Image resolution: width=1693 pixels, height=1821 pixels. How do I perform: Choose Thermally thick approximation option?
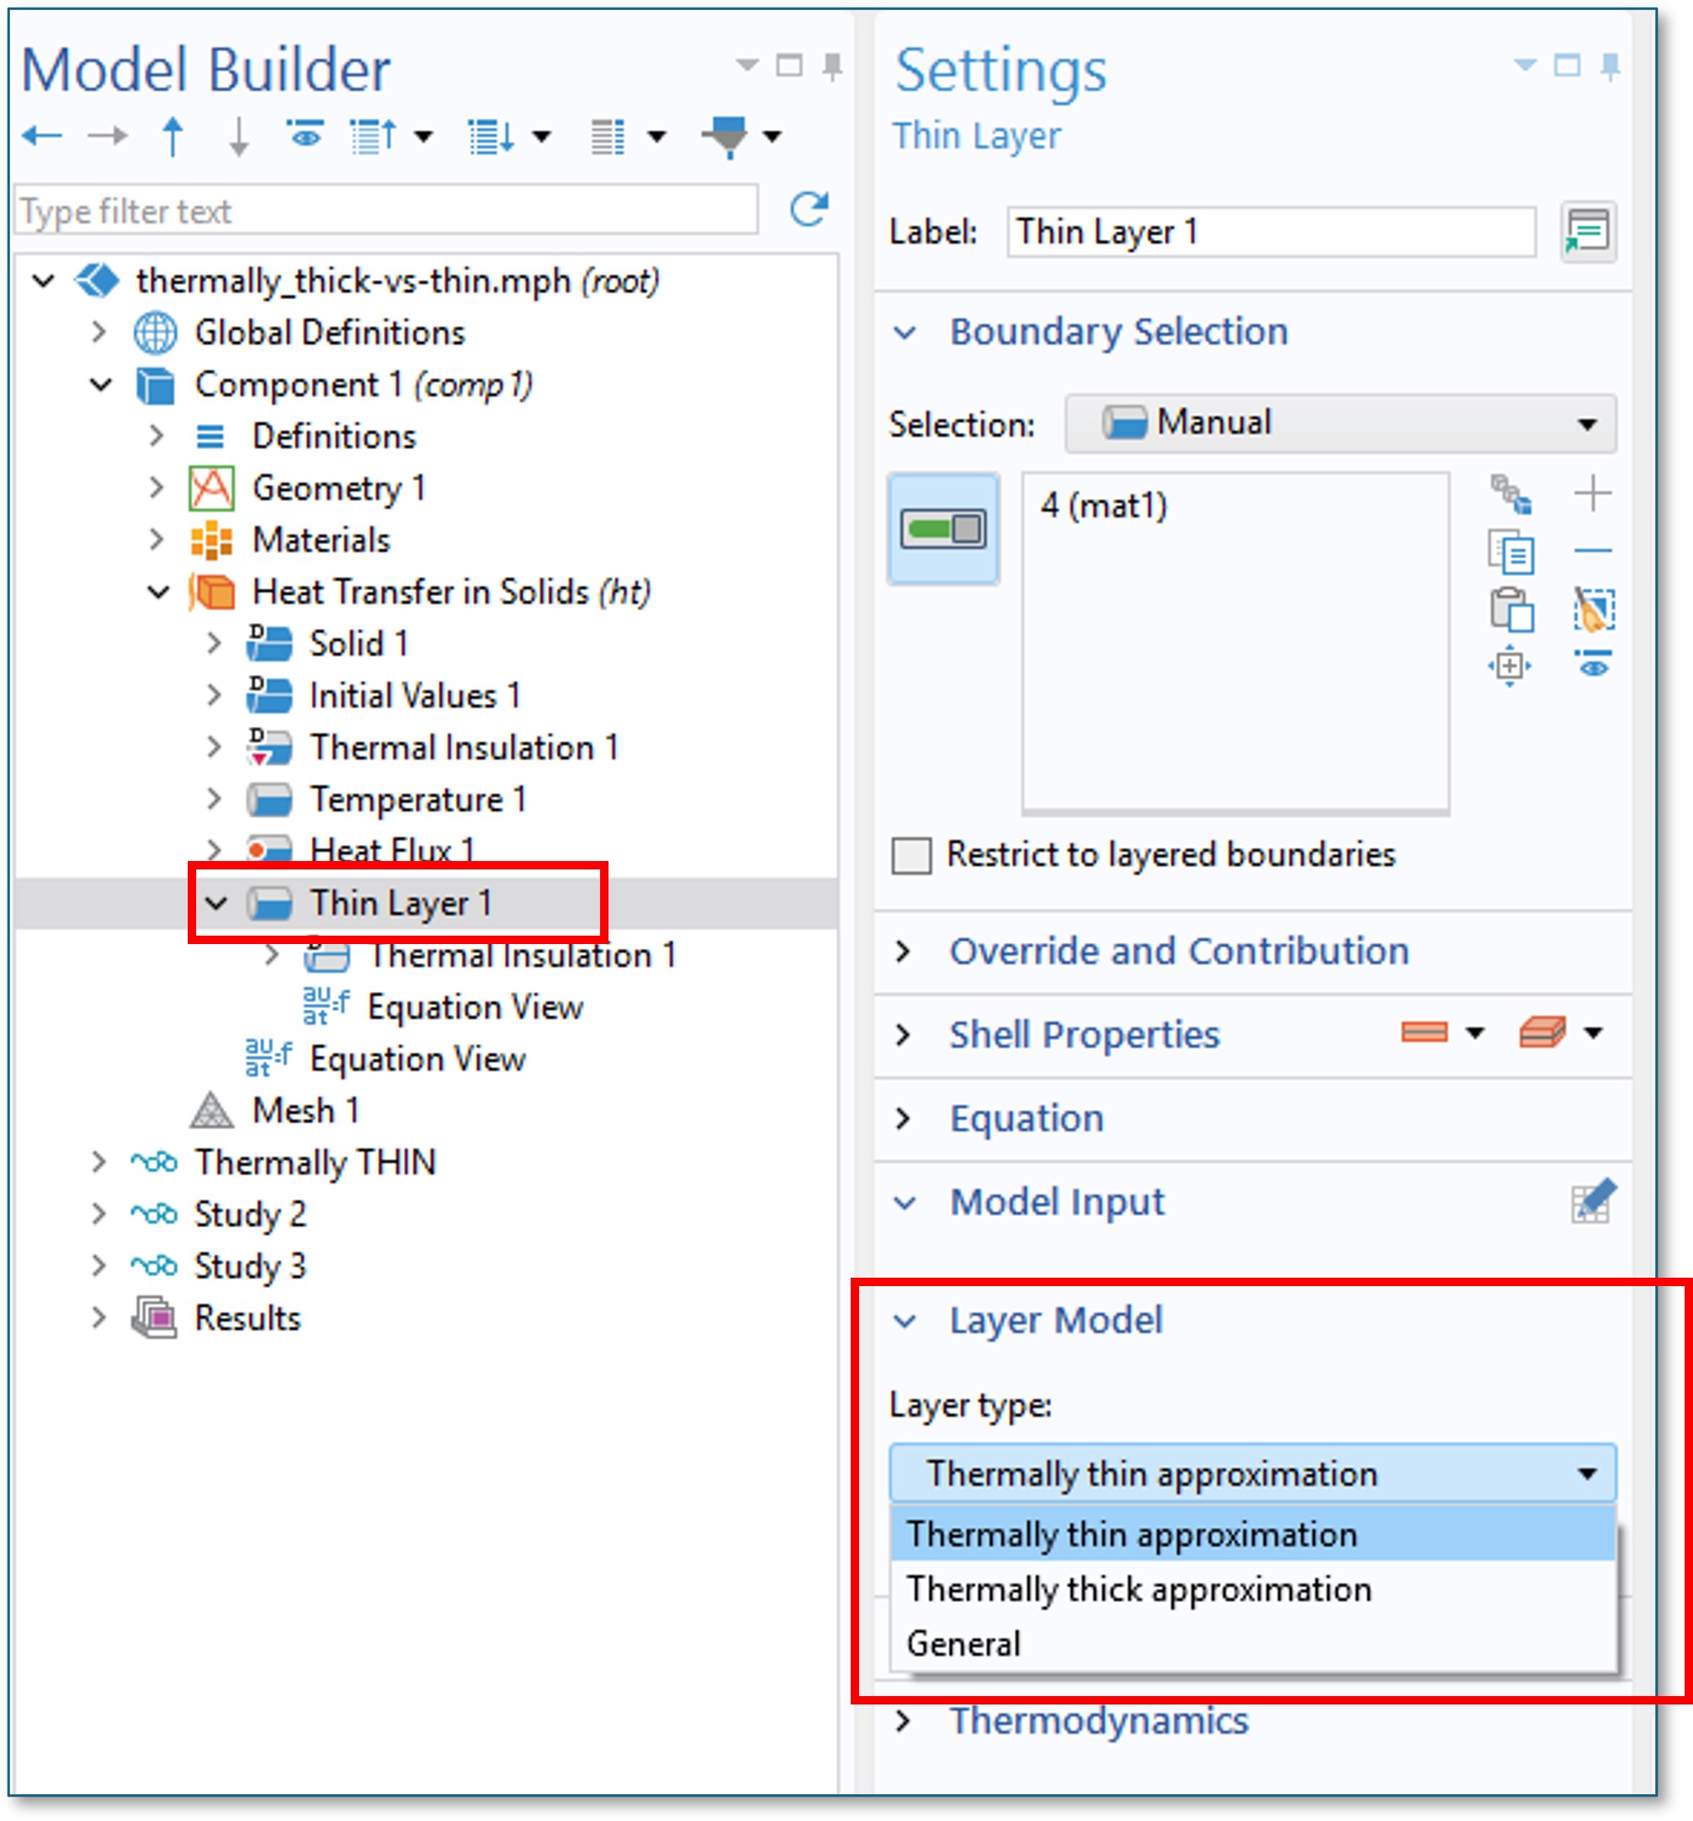coord(1139,1588)
